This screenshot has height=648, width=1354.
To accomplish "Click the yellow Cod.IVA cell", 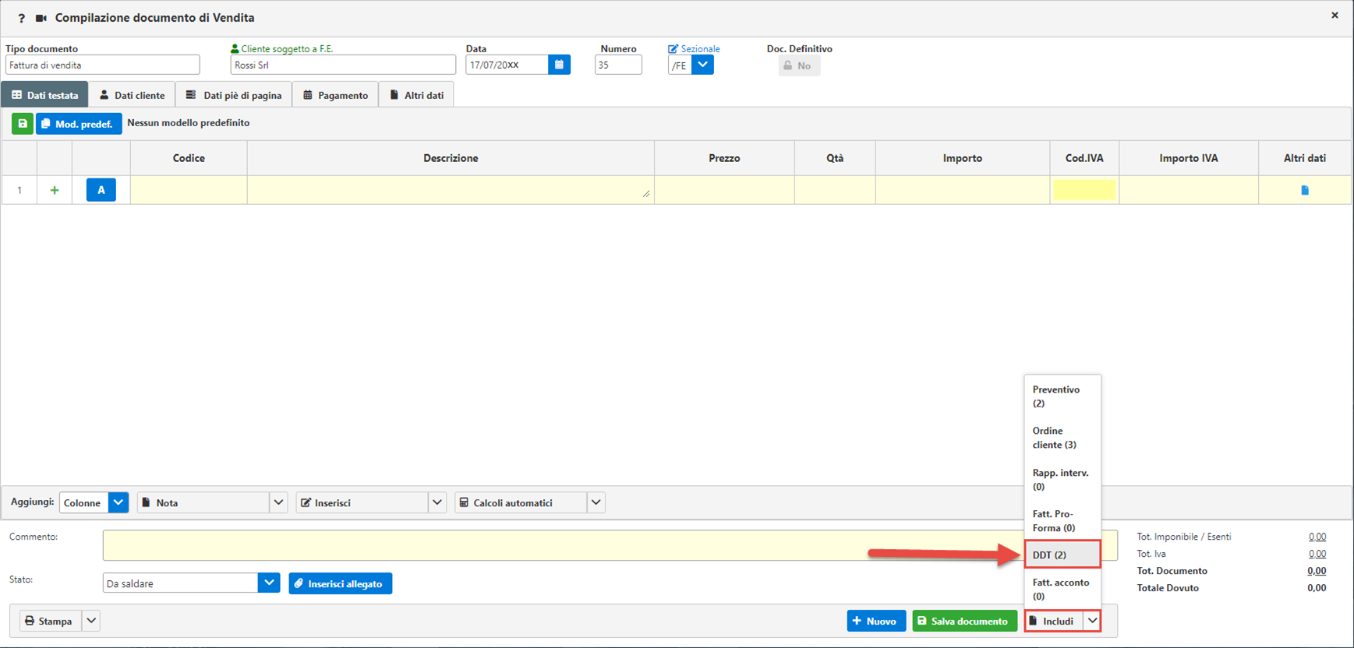I will click(1084, 190).
